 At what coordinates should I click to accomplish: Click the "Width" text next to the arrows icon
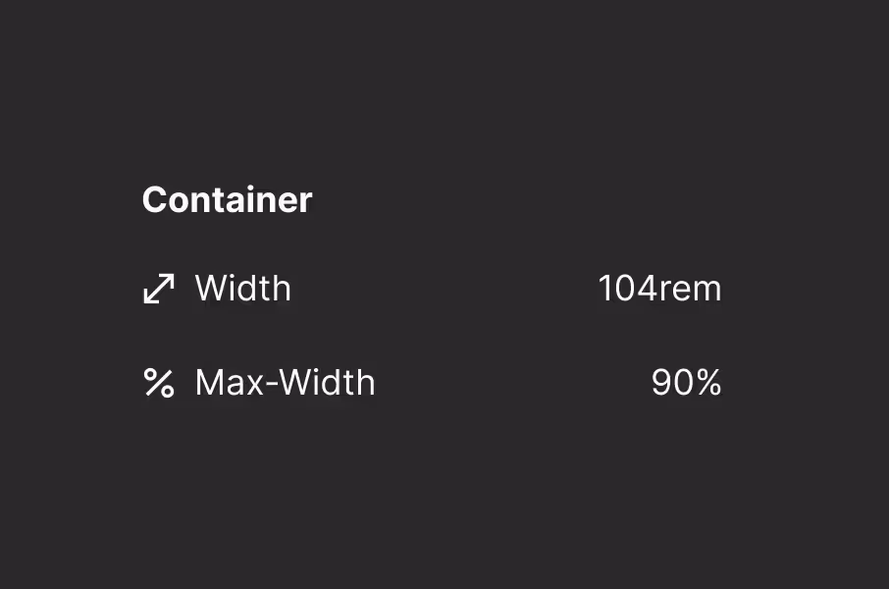coord(242,289)
